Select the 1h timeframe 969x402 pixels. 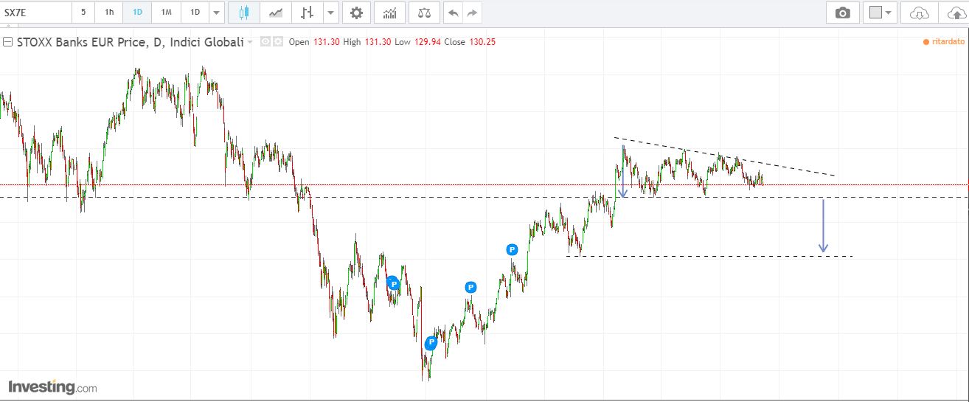click(x=109, y=13)
